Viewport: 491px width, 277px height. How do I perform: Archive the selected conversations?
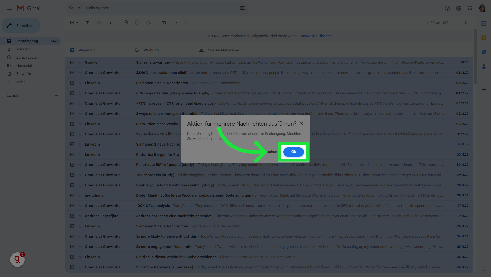pos(87,23)
